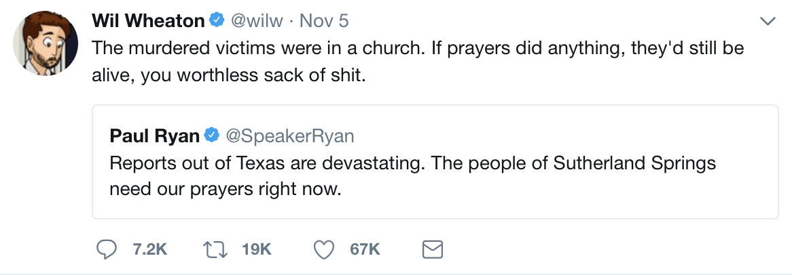Send tweet via the envelope message icon
This screenshot has width=792, height=275.
tap(433, 250)
